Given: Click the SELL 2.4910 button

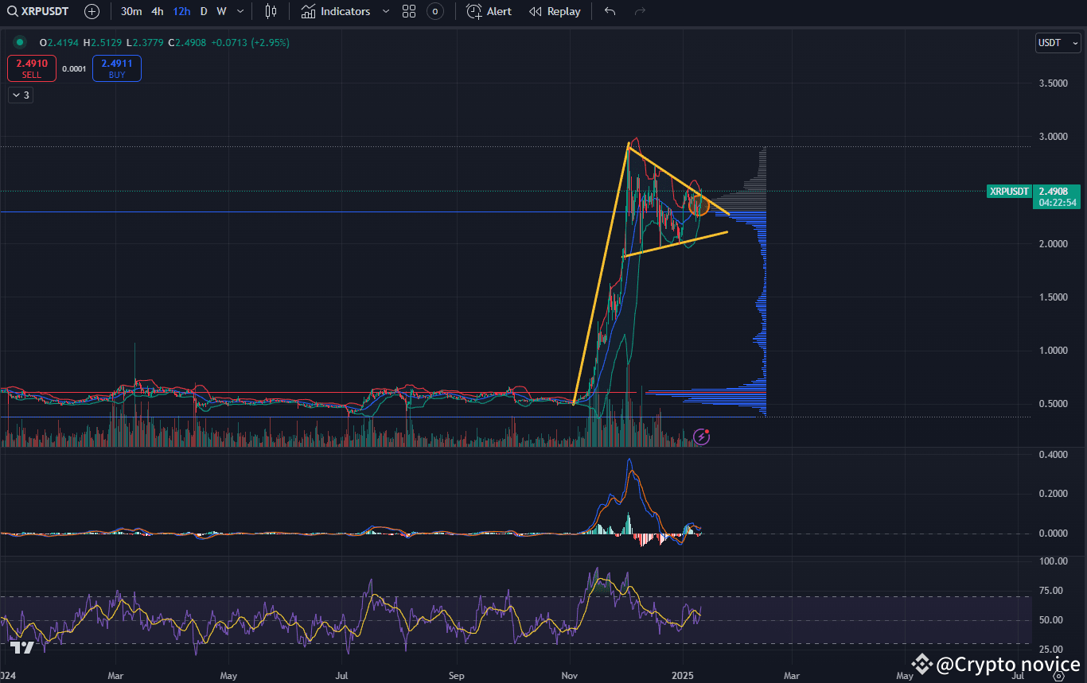Looking at the screenshot, I should click(31, 68).
